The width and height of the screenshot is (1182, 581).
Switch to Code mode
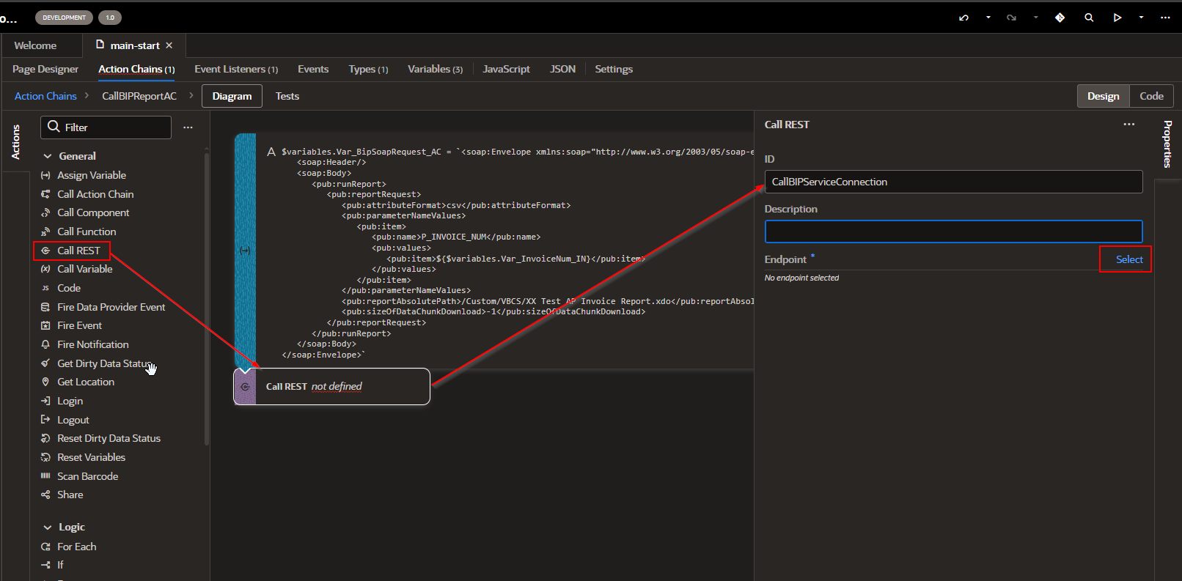[x=1151, y=96]
